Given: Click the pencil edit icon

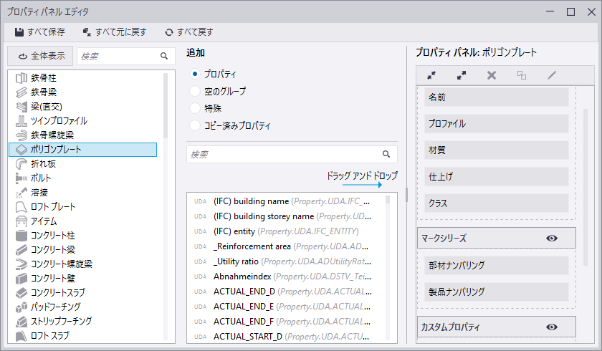Looking at the screenshot, I should (551, 74).
